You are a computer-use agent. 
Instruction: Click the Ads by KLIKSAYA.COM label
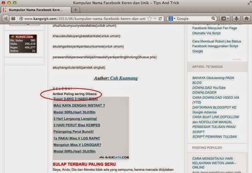coord(114,157)
